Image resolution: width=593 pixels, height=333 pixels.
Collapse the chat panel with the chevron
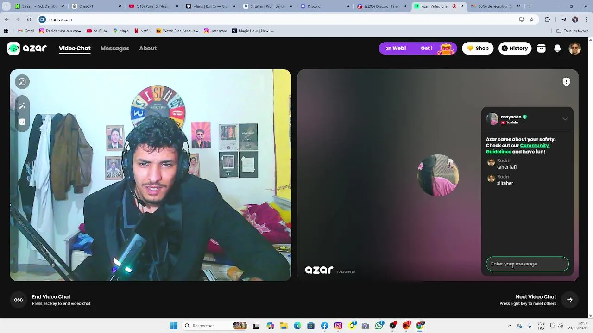[x=565, y=119]
